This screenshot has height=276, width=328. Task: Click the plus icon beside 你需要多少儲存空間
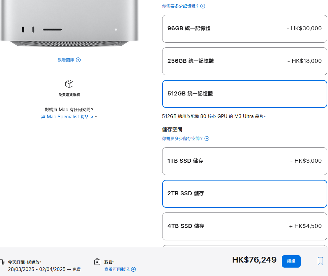(207, 139)
